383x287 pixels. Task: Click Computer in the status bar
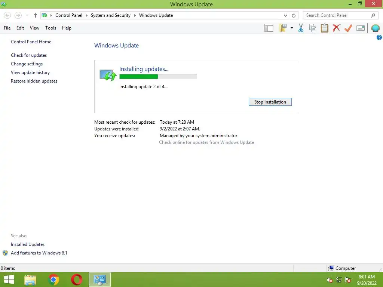pyautogui.click(x=342, y=268)
